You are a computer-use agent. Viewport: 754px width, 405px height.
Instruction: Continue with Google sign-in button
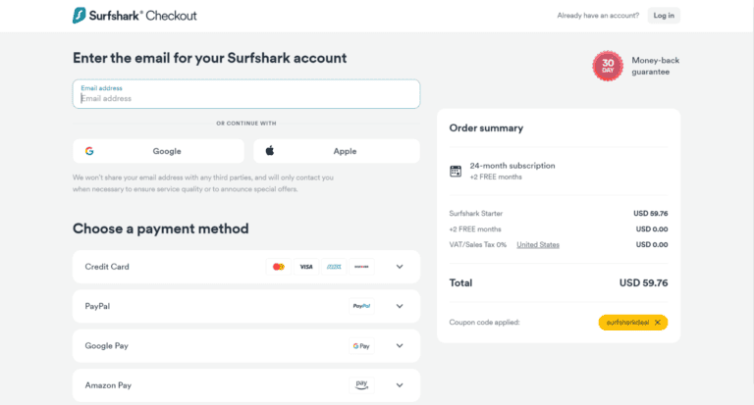click(x=158, y=151)
